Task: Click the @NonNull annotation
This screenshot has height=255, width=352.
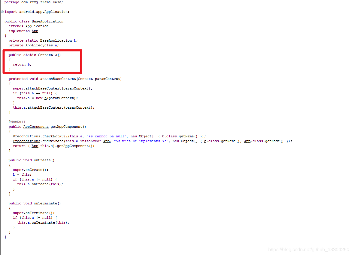Action: pos(17,122)
